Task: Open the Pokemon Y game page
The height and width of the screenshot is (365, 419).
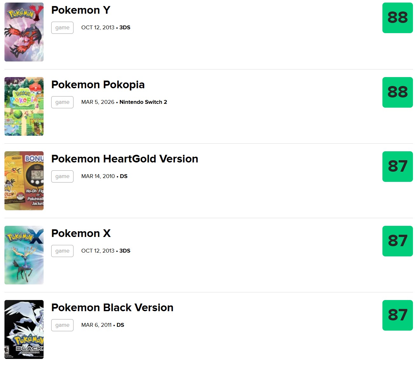Action: pos(80,10)
